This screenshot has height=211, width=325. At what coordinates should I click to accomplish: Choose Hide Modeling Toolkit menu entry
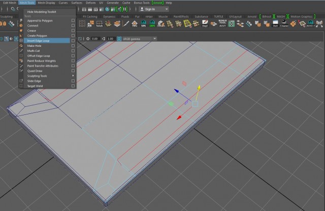click(x=42, y=12)
